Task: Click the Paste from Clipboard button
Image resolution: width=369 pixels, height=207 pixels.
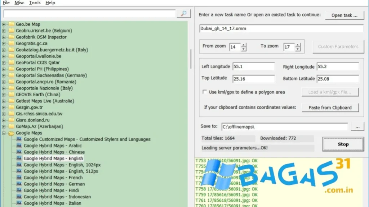Action: [330, 107]
